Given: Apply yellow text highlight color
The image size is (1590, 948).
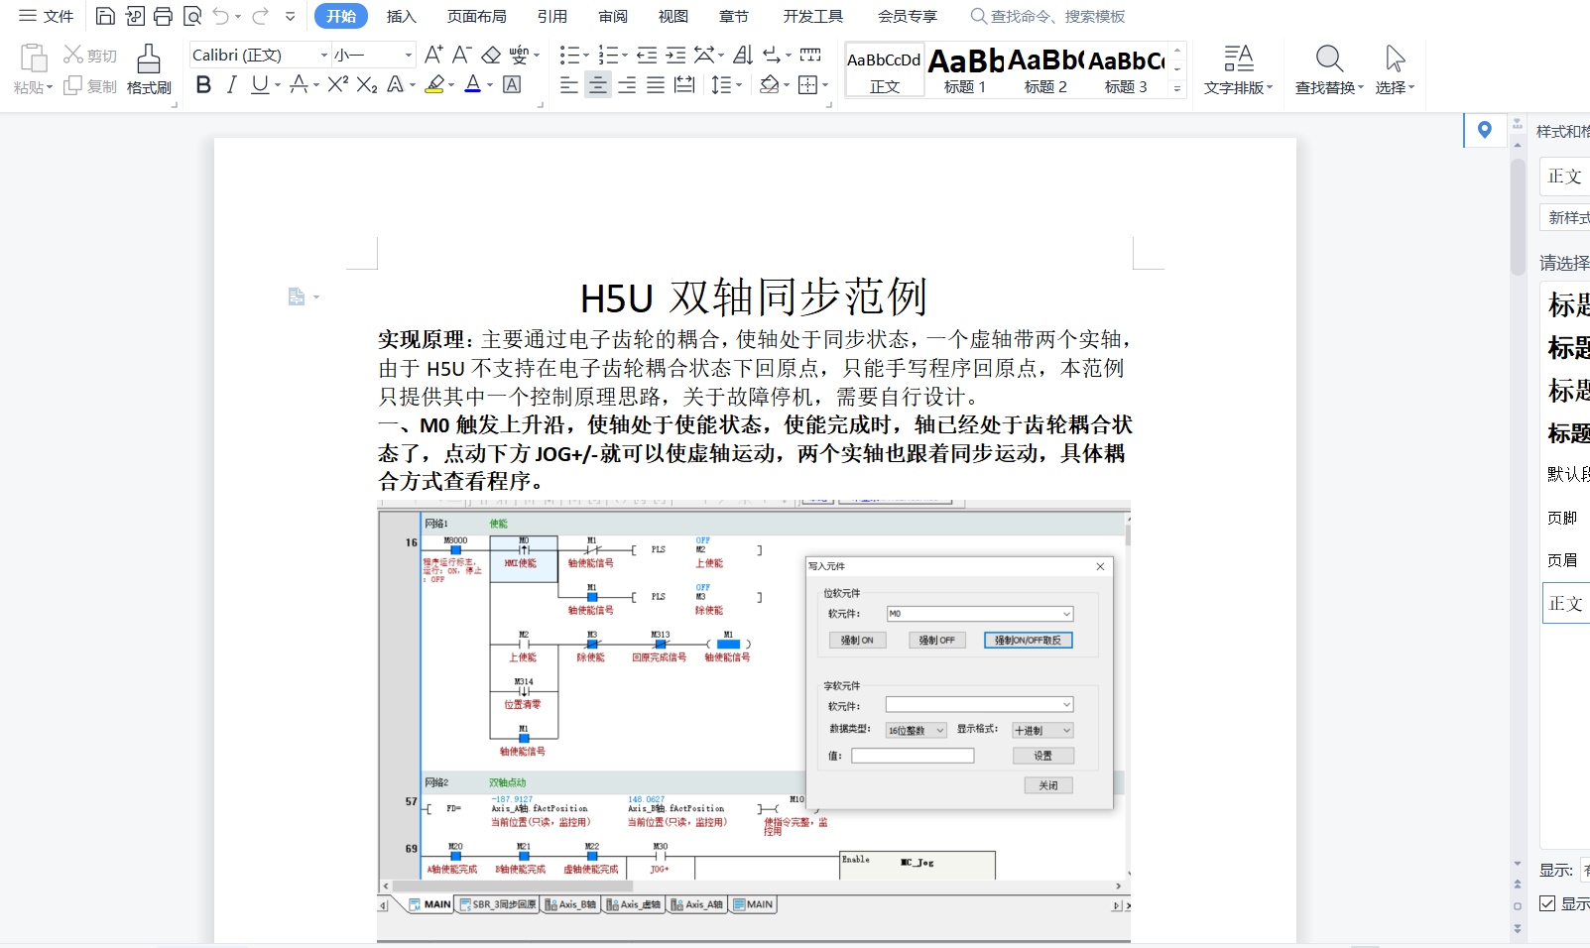Looking at the screenshot, I should [433, 85].
